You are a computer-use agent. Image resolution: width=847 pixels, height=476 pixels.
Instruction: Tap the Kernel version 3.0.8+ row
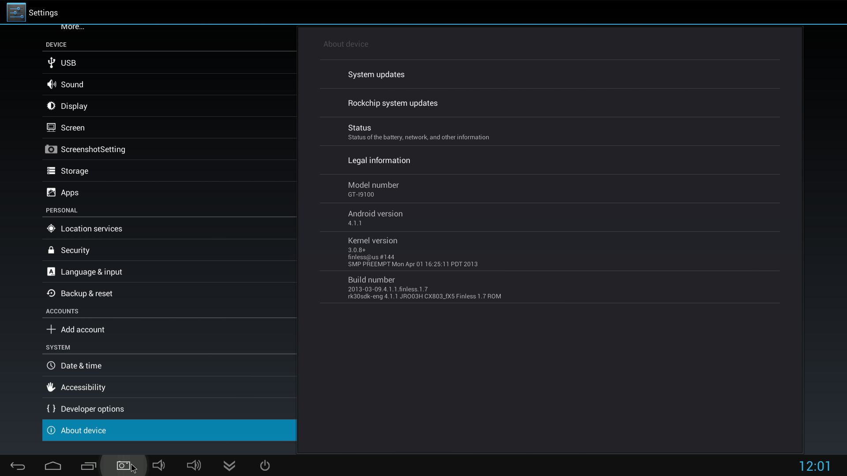click(x=550, y=251)
